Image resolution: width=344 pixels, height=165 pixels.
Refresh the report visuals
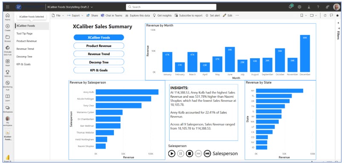(325, 16)
